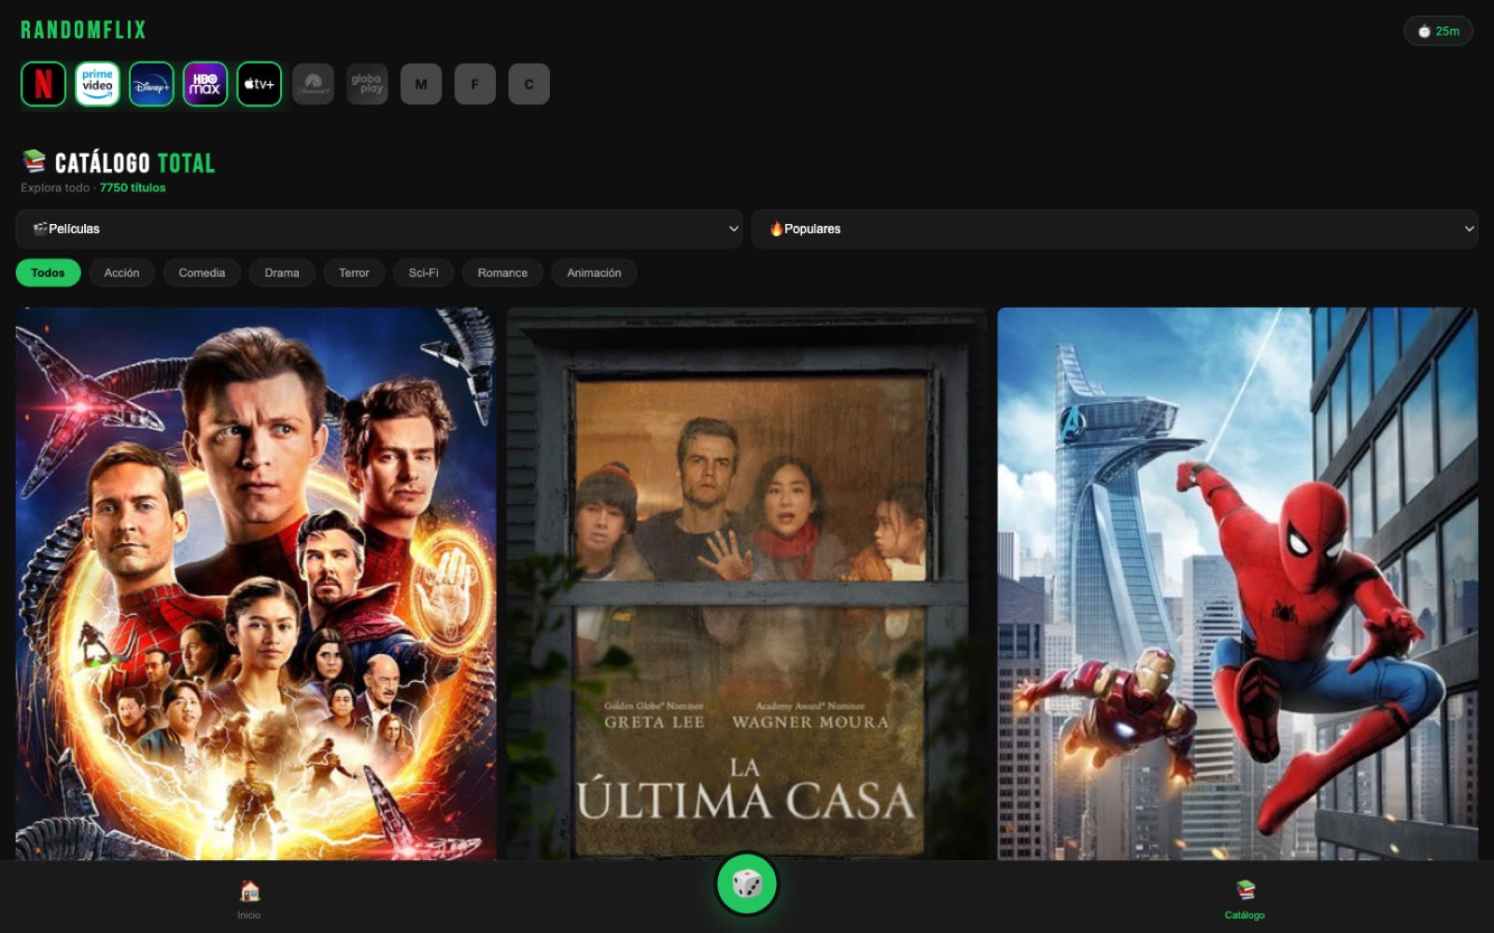The height and width of the screenshot is (933, 1494).
Task: Toggle the Apple TV+ service filter
Action: tap(259, 84)
